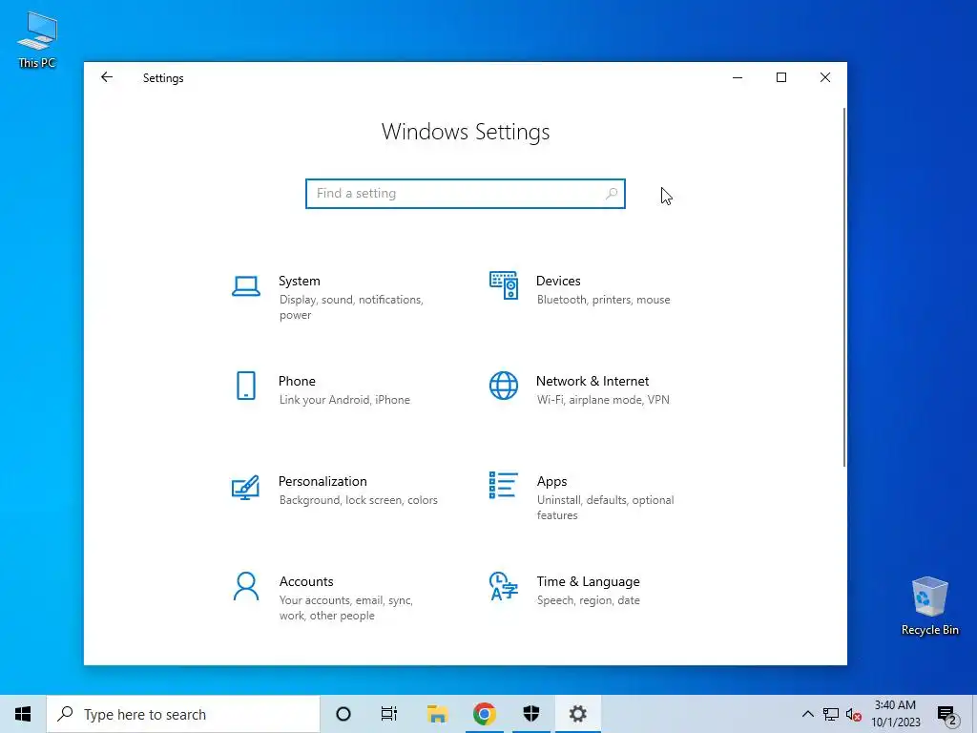Open the Devices keyboard and speaker icon

tap(504, 285)
